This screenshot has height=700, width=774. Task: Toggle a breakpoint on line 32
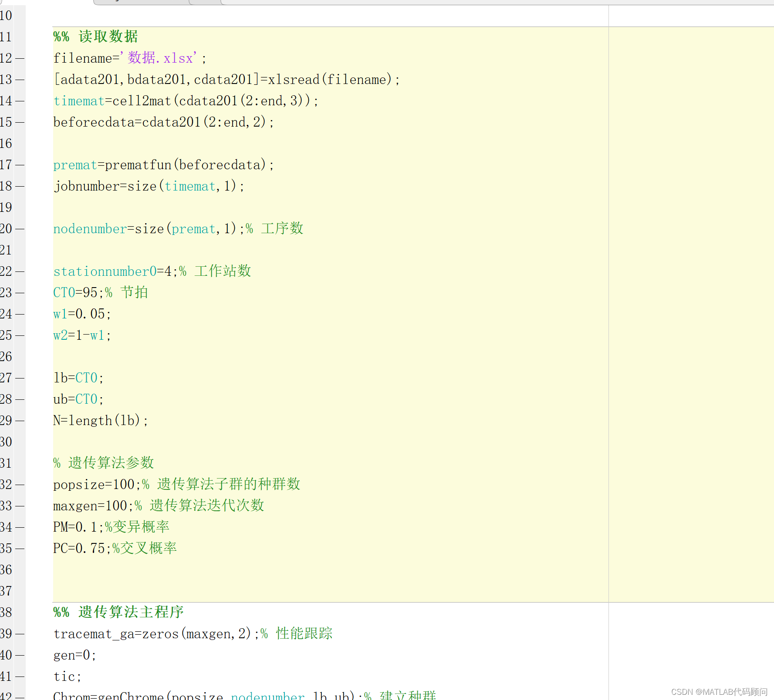(x=20, y=484)
